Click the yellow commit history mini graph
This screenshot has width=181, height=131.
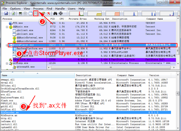95,14
